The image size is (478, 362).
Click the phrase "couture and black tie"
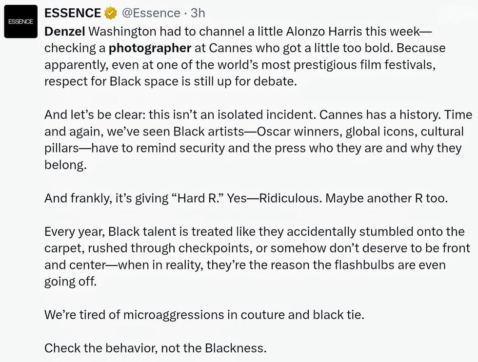tap(302, 315)
